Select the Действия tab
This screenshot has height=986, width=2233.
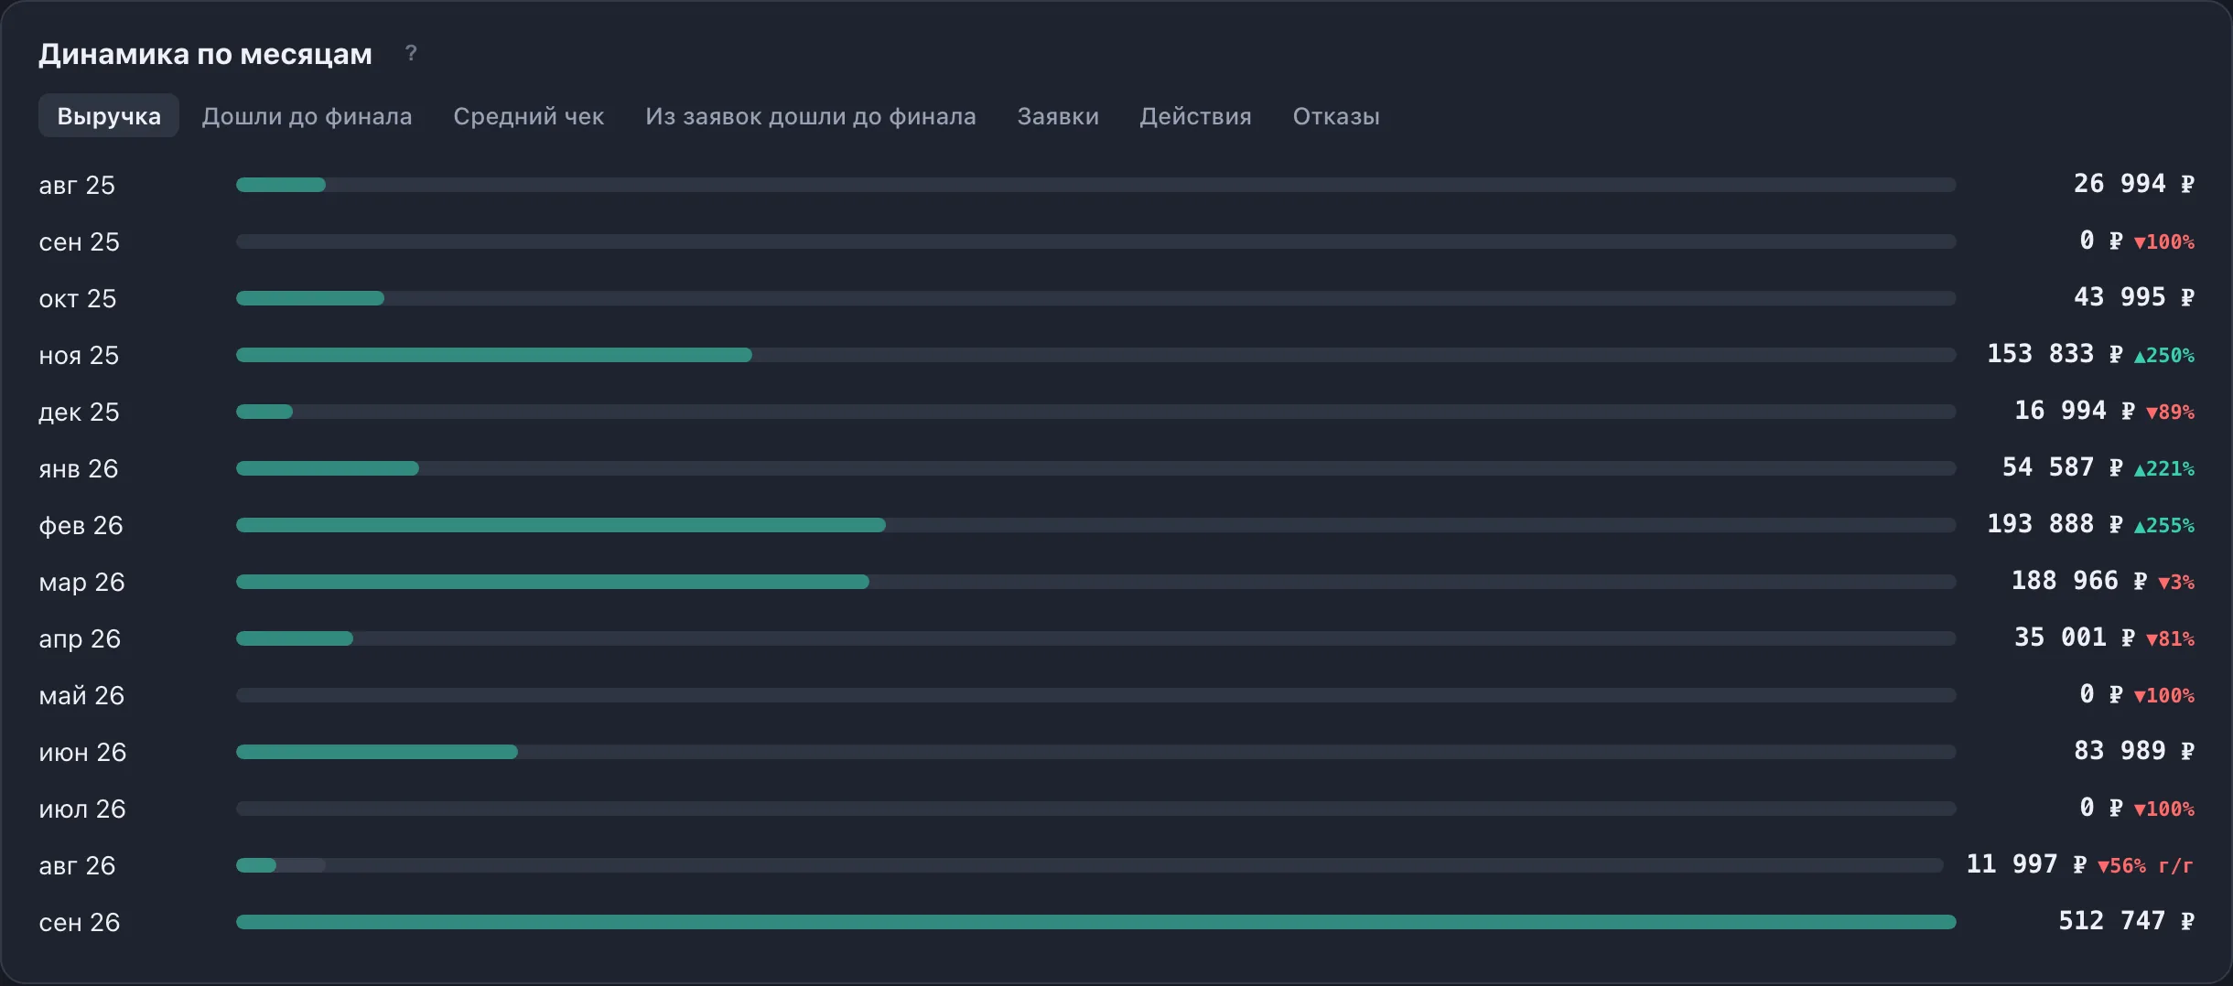[x=1195, y=116]
